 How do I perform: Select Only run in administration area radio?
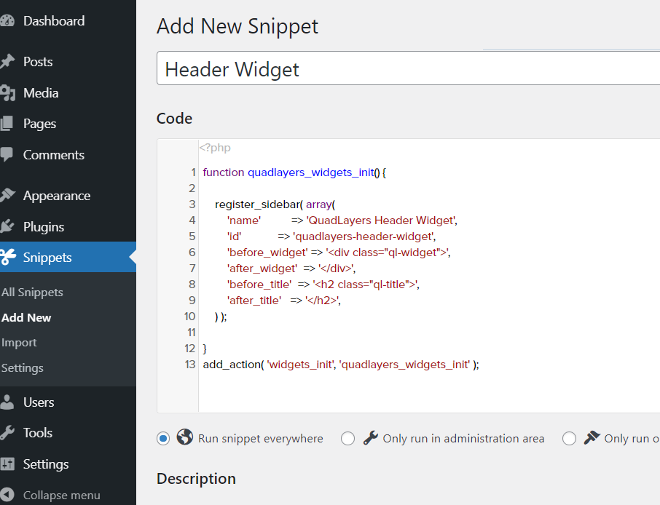tap(347, 439)
